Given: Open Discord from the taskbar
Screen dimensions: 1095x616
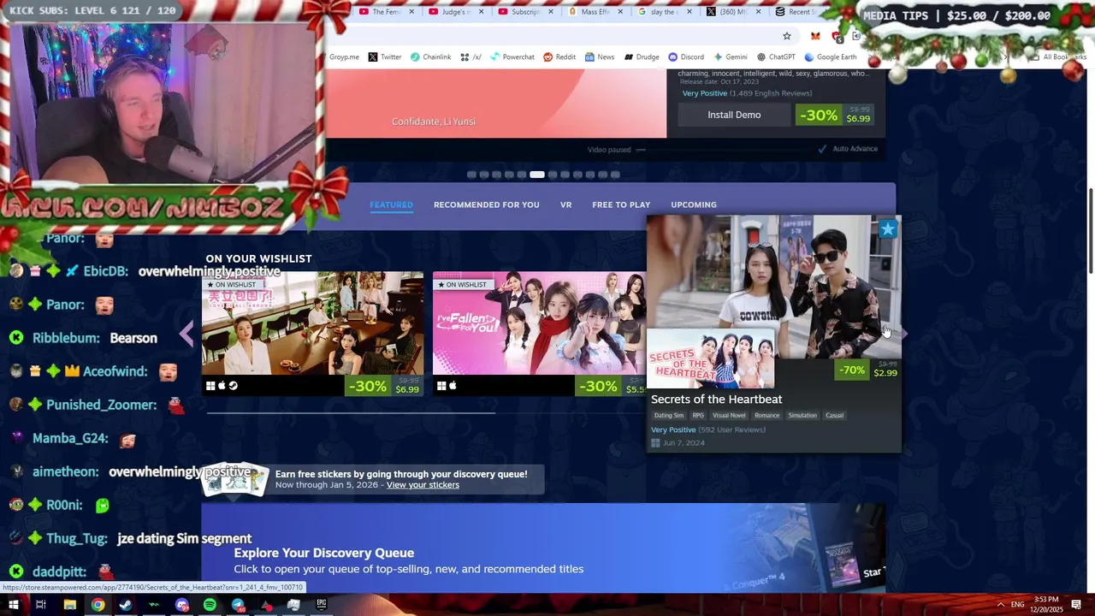Looking at the screenshot, I should pos(181,605).
